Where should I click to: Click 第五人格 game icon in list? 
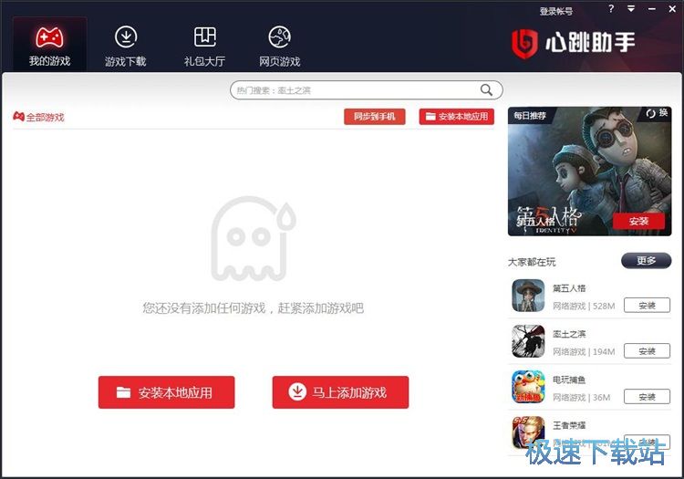tap(528, 296)
